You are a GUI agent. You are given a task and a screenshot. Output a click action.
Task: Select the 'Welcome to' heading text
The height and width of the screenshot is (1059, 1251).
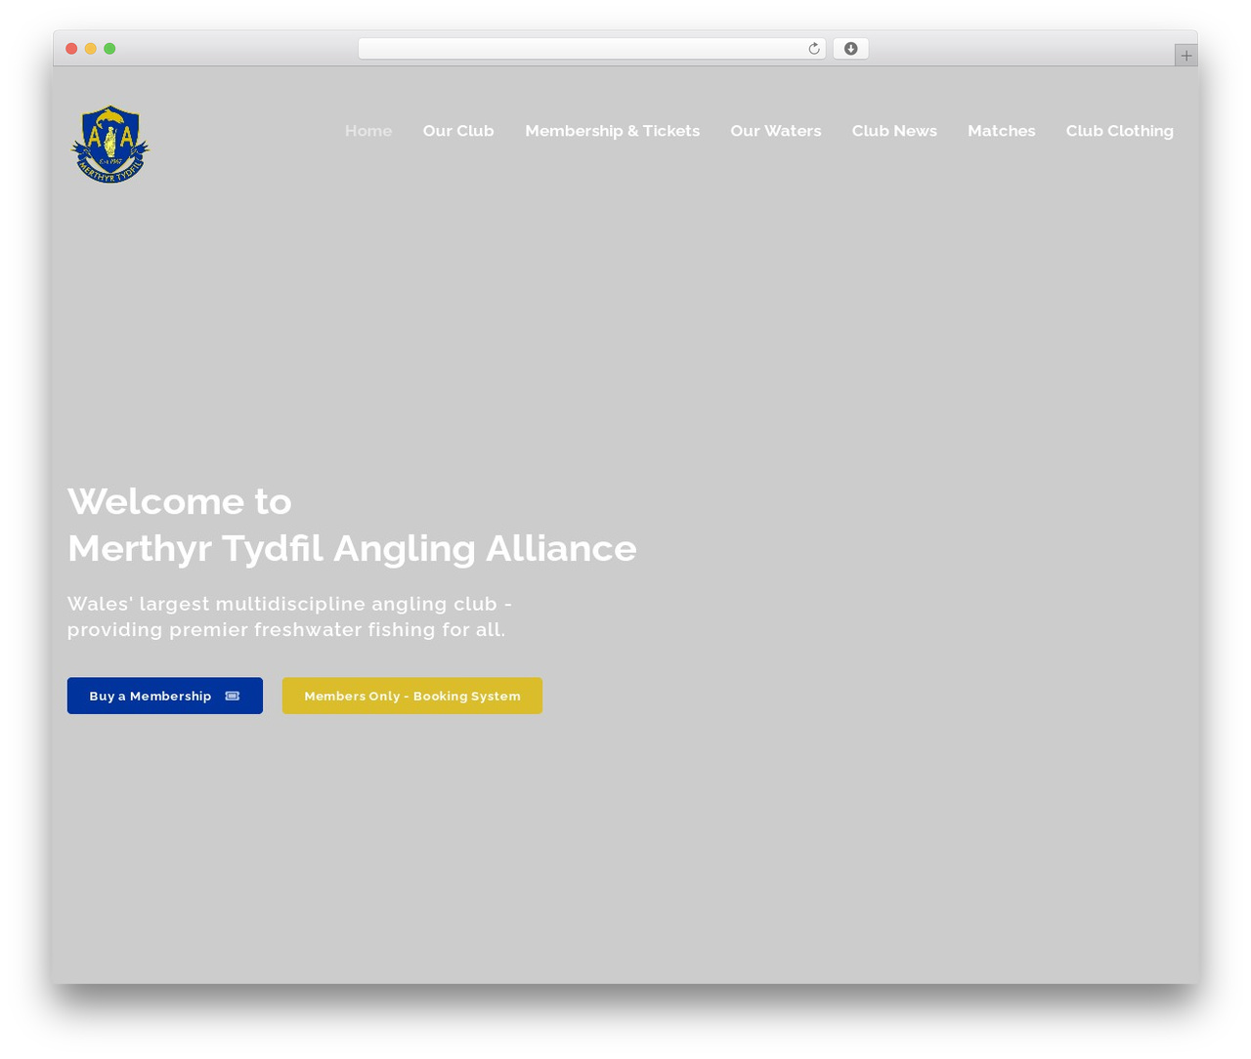click(x=180, y=501)
